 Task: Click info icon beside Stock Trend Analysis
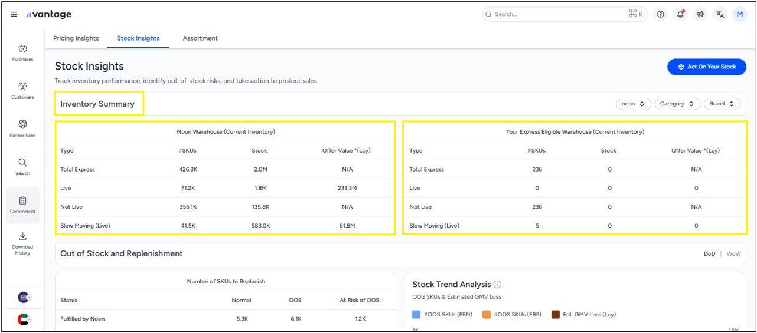click(497, 285)
